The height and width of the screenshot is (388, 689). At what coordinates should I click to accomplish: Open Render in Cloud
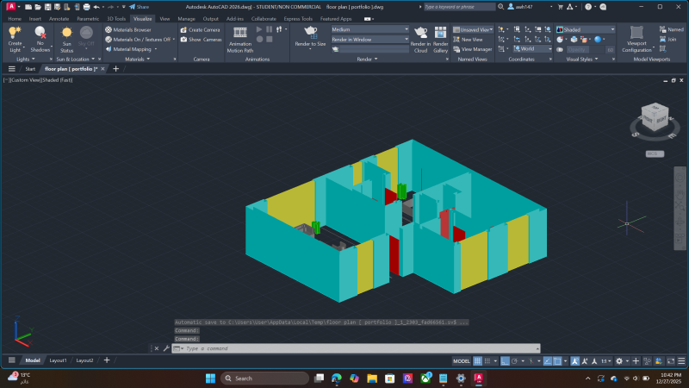[419, 35]
